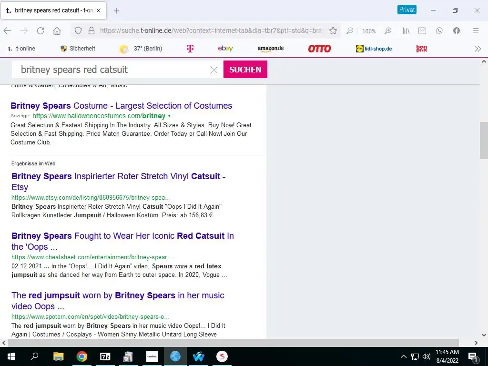Open the OTTO bookmark
This screenshot has width=488, height=366.
click(319, 49)
